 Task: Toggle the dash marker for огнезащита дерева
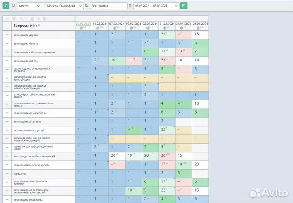(7, 35)
